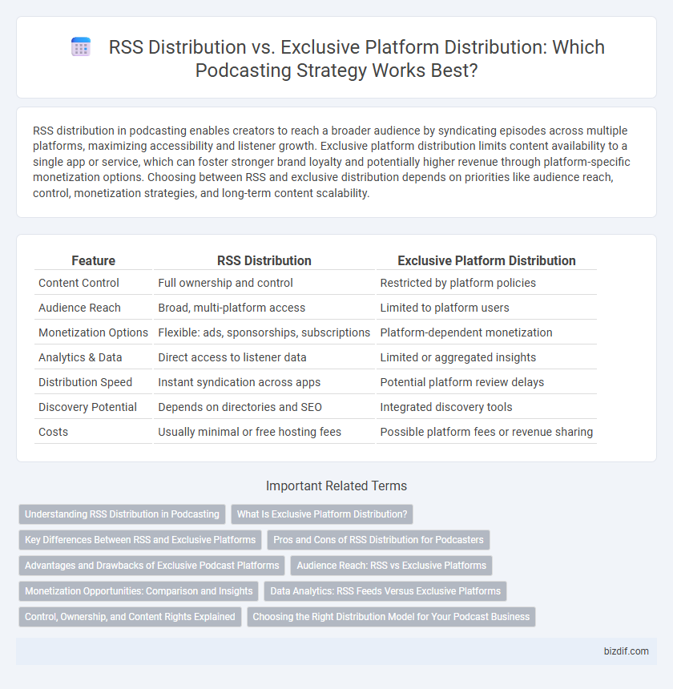Viewport: 673px width, 689px height.
Task: Click 'Broad, multi-platform access' cell
Action: [x=264, y=308]
